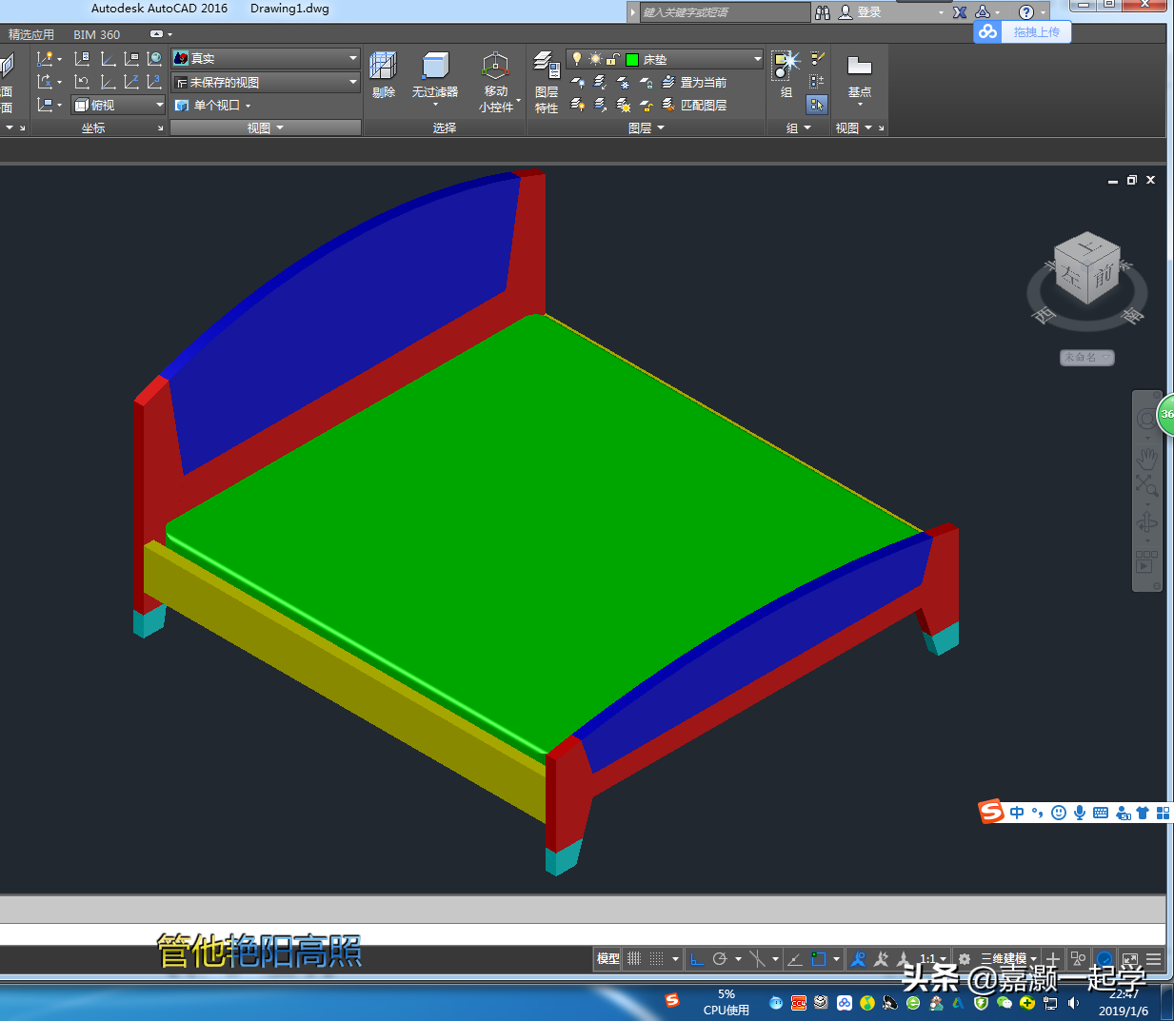Click the ShowMotion icon in navigation bar
This screenshot has height=1021, width=1174.
click(1146, 562)
